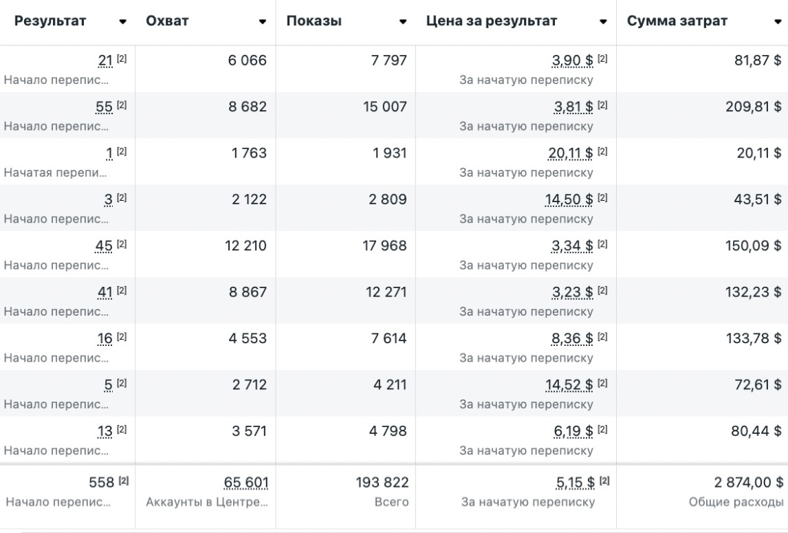Expand the Цена за результат column menu arrow
Screen dimensions: 788x533
[x=603, y=21]
